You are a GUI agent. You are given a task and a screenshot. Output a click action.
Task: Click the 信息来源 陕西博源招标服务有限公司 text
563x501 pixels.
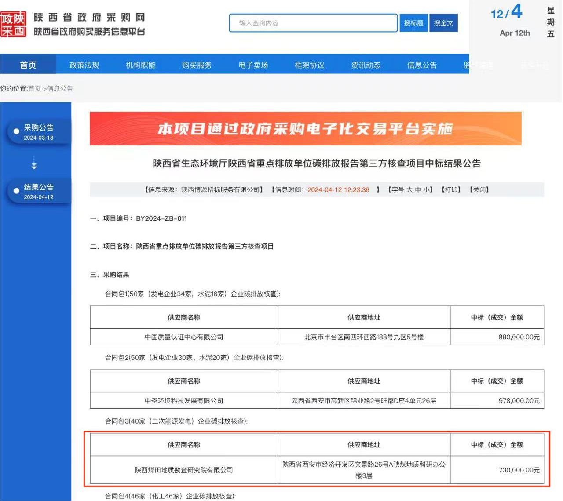204,189
